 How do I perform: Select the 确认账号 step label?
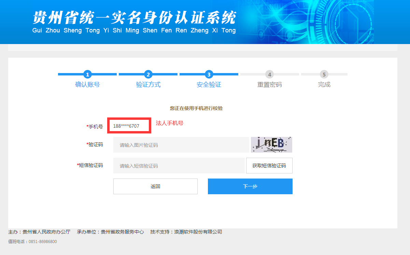tap(87, 85)
